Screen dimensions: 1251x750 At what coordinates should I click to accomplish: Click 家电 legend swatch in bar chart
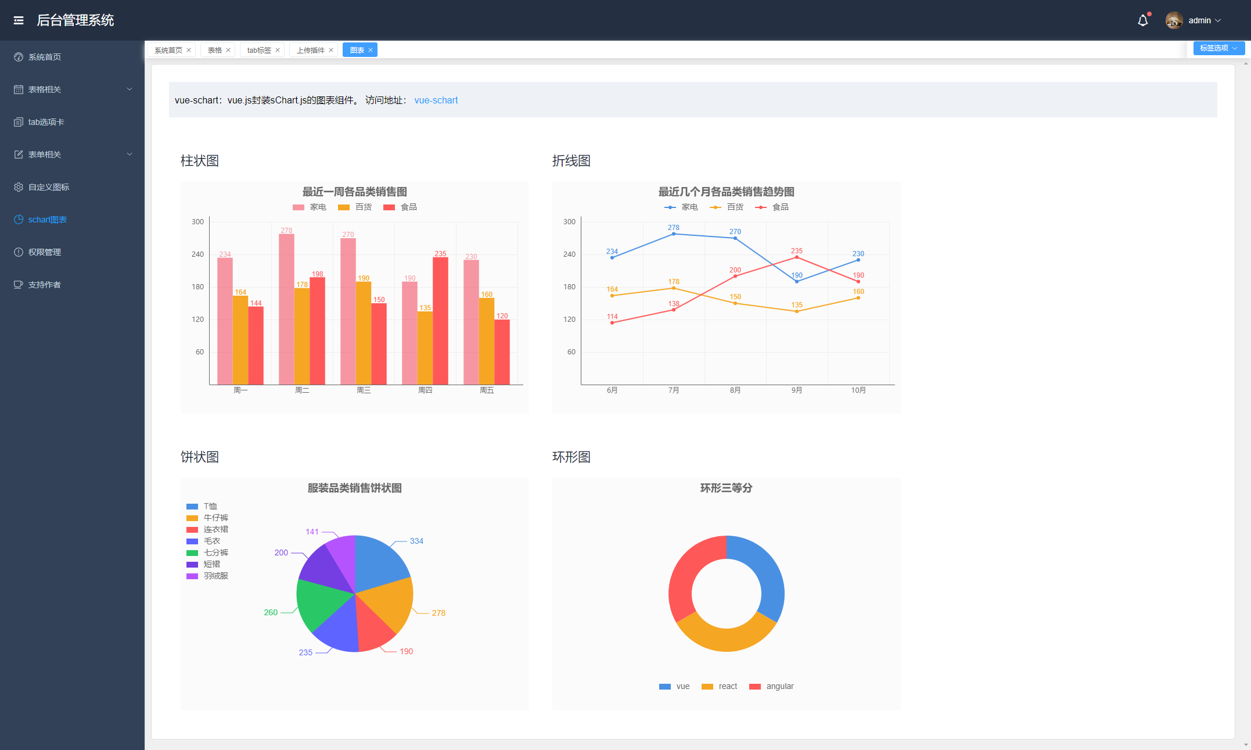pyautogui.click(x=299, y=207)
